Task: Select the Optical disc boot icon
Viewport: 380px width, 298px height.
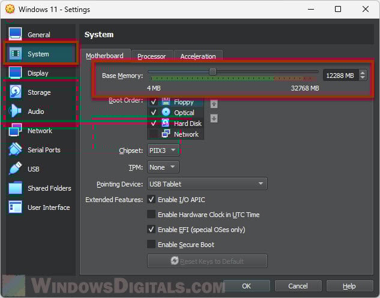Action: pyautogui.click(x=166, y=112)
